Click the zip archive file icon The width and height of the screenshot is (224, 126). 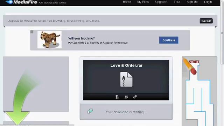[126, 79]
